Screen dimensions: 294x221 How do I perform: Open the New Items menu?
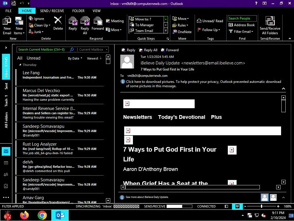tap(19, 26)
